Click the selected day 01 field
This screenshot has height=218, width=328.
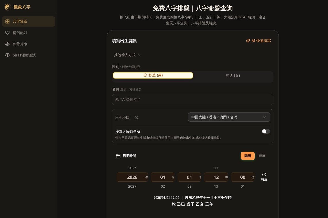coord(189,177)
